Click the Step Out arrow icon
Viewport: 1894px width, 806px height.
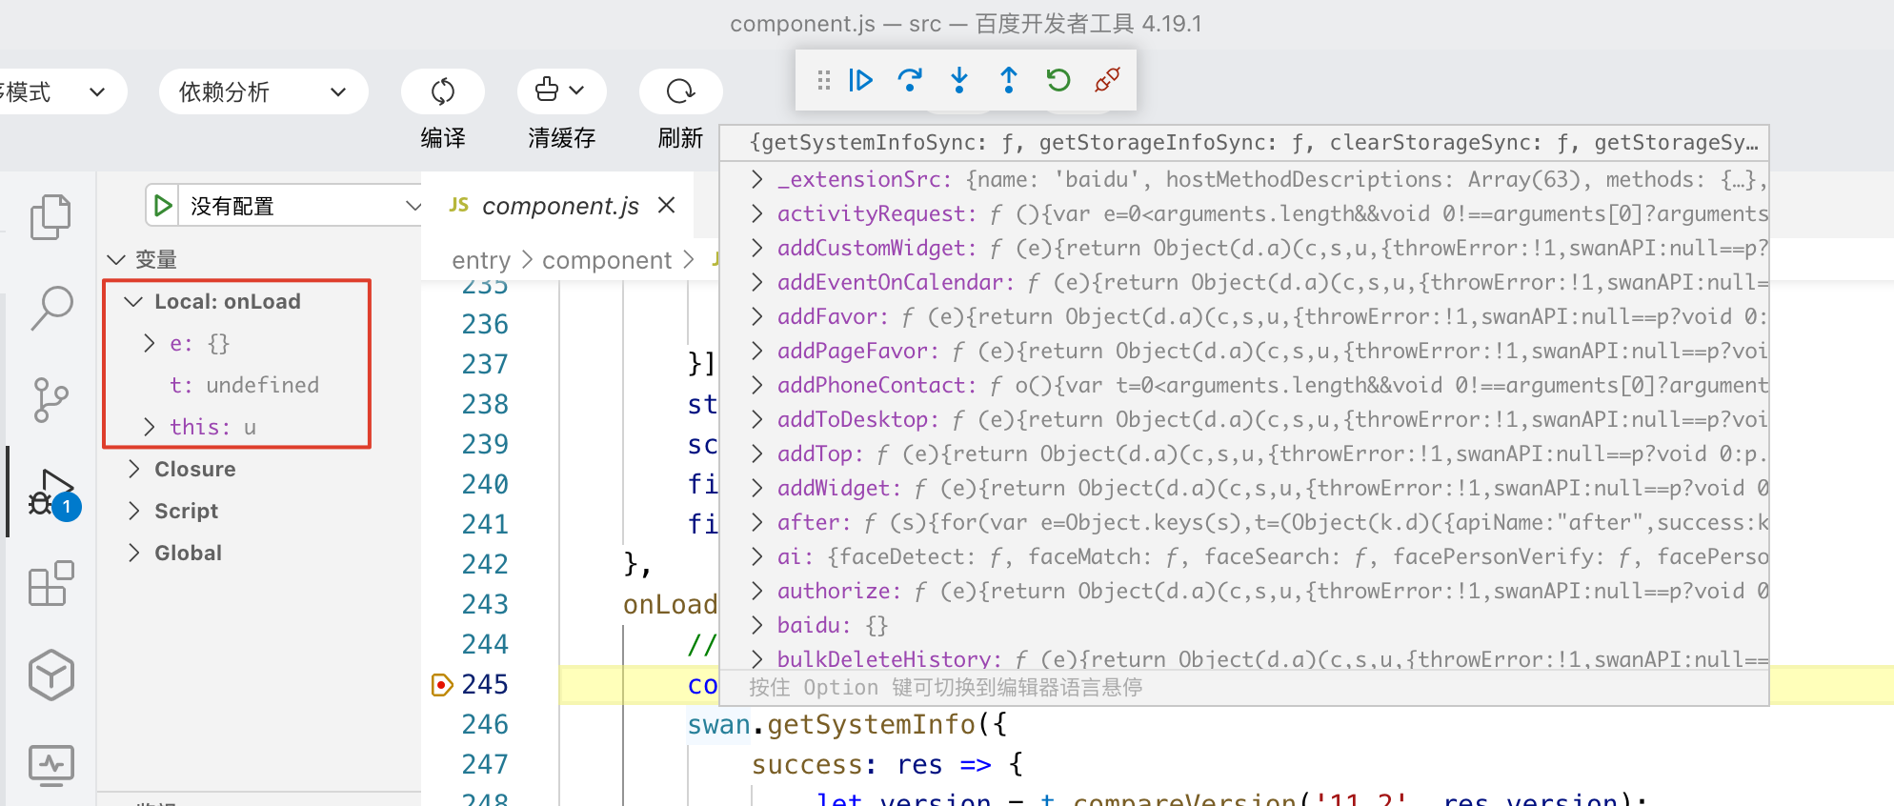(x=1009, y=80)
